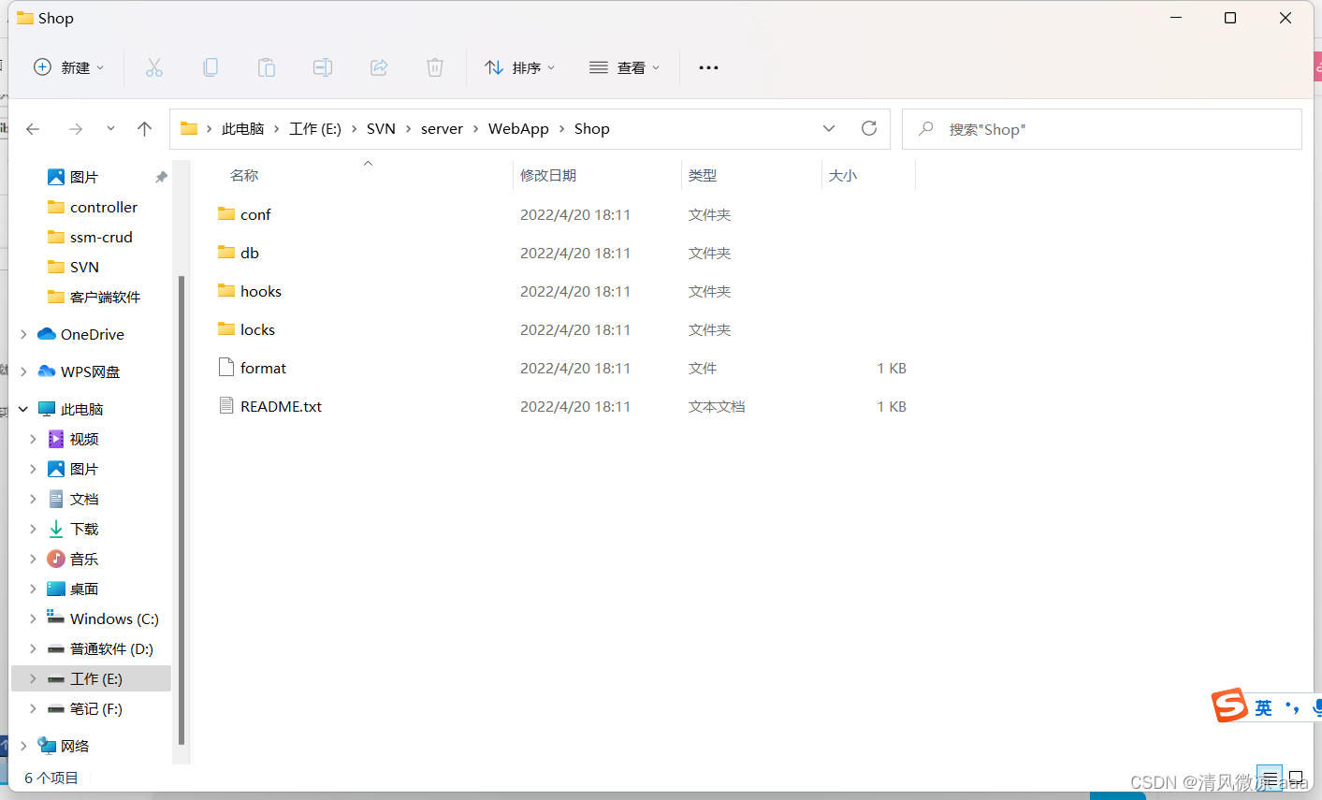Go up one folder level arrow
Screen dimensions: 1322x800
[x=144, y=129]
